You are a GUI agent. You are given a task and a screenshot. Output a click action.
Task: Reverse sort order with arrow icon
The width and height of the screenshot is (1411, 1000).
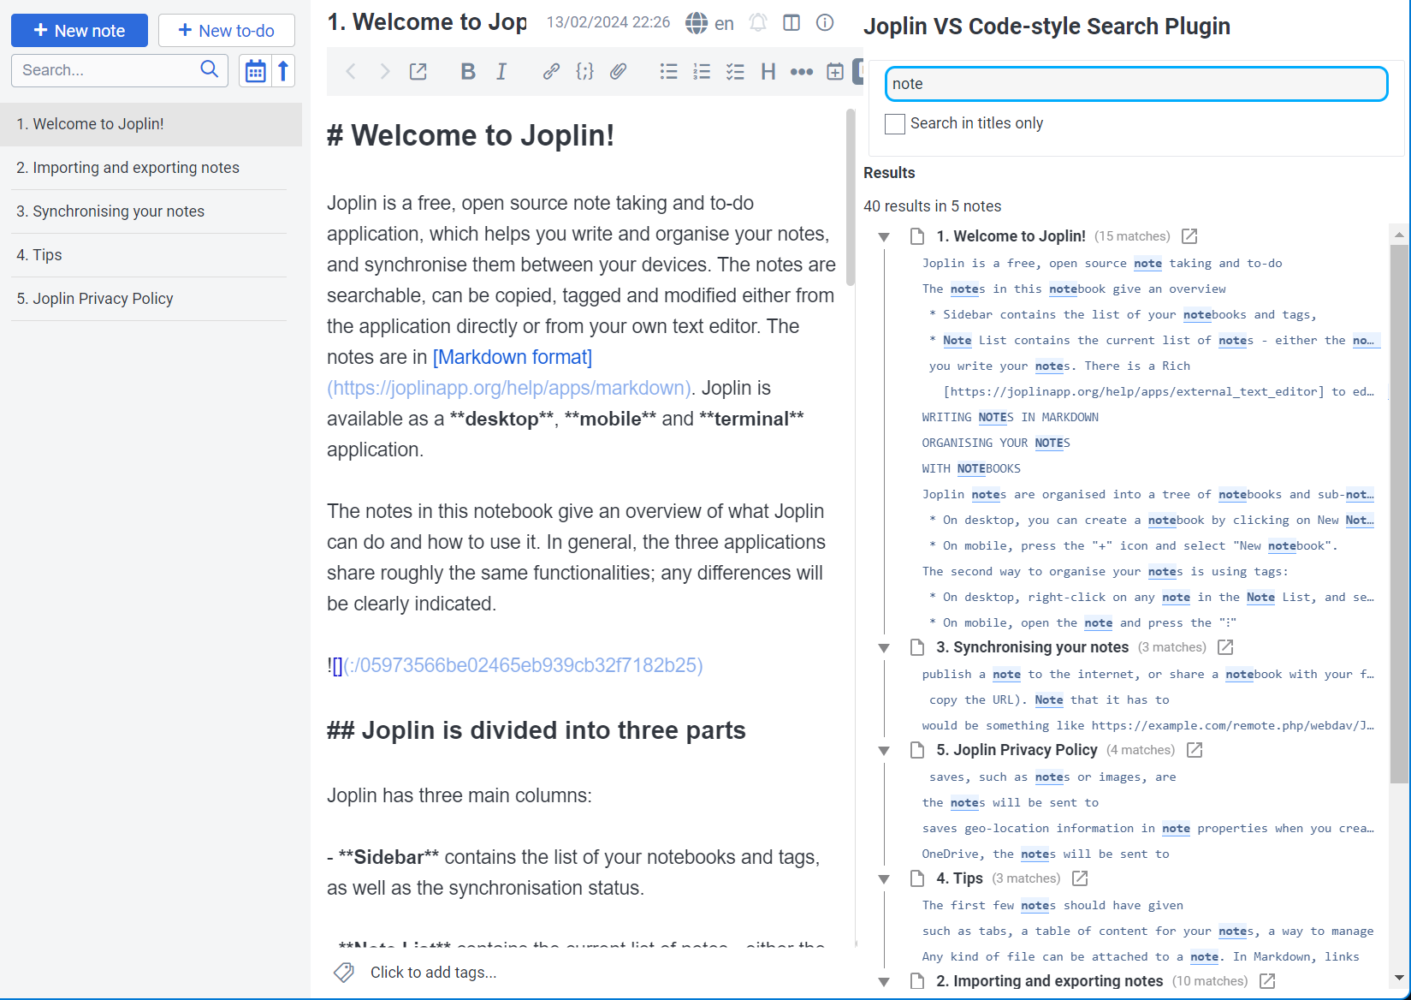coord(283,70)
